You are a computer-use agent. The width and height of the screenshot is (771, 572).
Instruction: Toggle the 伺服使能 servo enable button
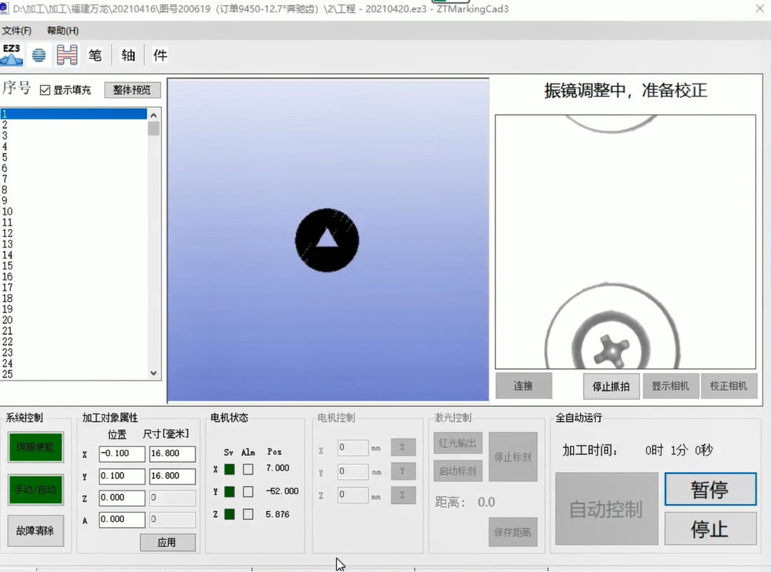(35, 448)
